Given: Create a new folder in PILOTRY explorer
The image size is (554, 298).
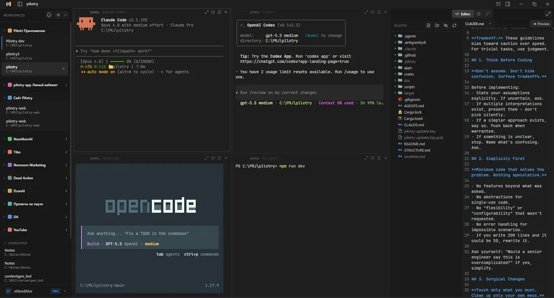Looking at the screenshot, I should [437, 25].
